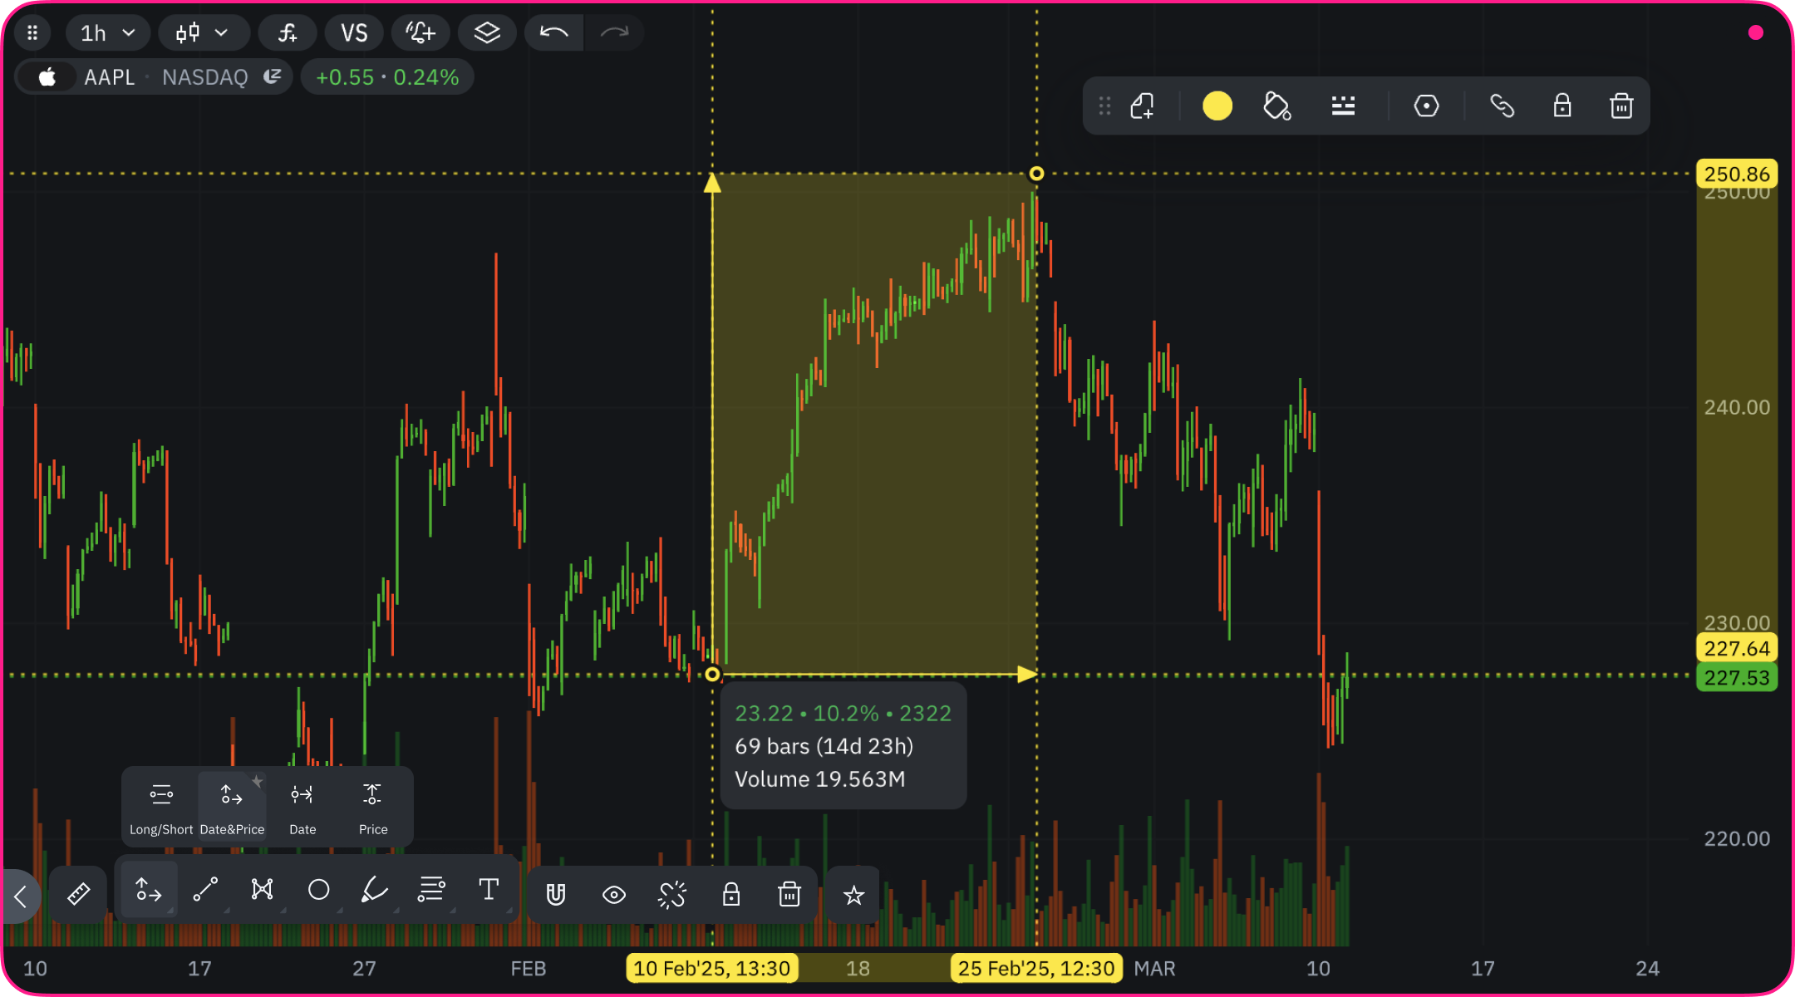Select the brush drawing tool

375,890
